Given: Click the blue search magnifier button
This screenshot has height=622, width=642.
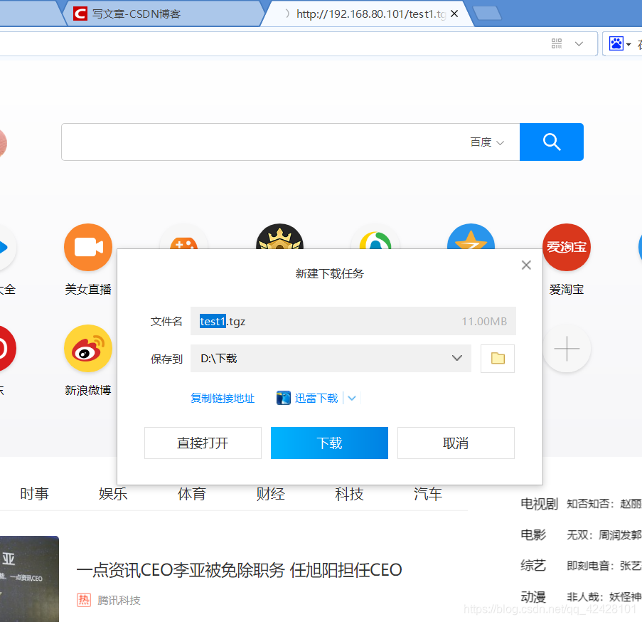Looking at the screenshot, I should pos(551,142).
